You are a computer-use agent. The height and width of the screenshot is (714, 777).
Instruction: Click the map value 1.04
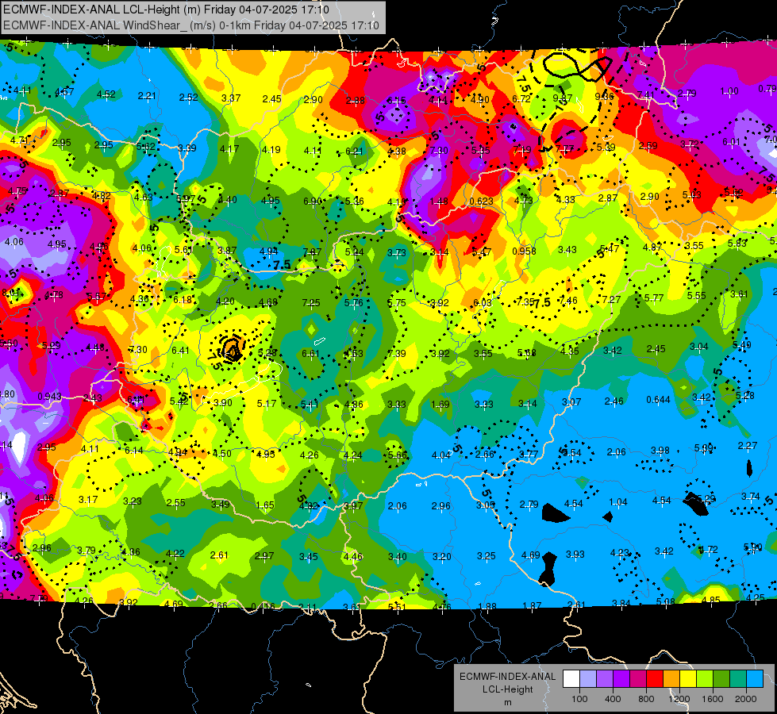[618, 502]
